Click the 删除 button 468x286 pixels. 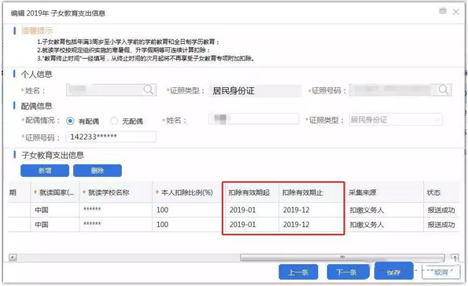pos(98,170)
